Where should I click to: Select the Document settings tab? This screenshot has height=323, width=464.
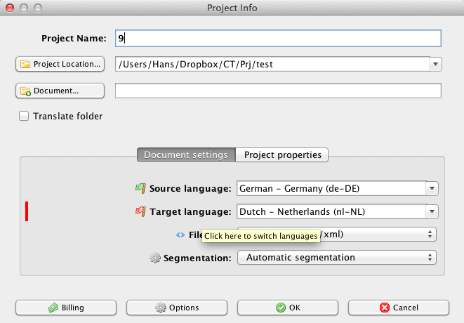click(x=185, y=154)
